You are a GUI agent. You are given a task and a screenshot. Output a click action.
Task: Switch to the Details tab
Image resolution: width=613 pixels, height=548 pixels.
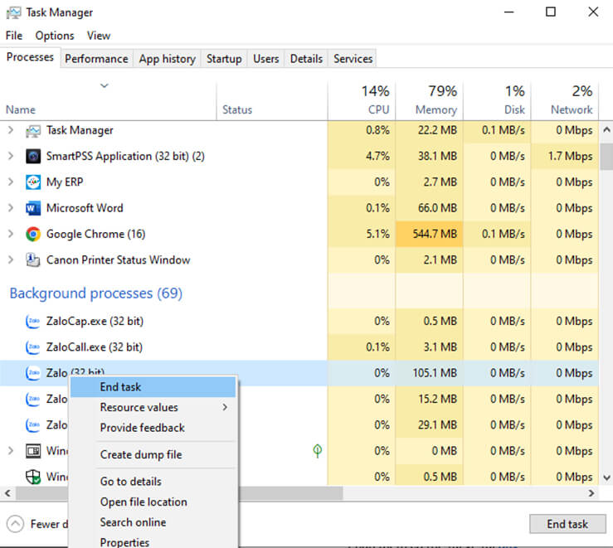click(306, 59)
